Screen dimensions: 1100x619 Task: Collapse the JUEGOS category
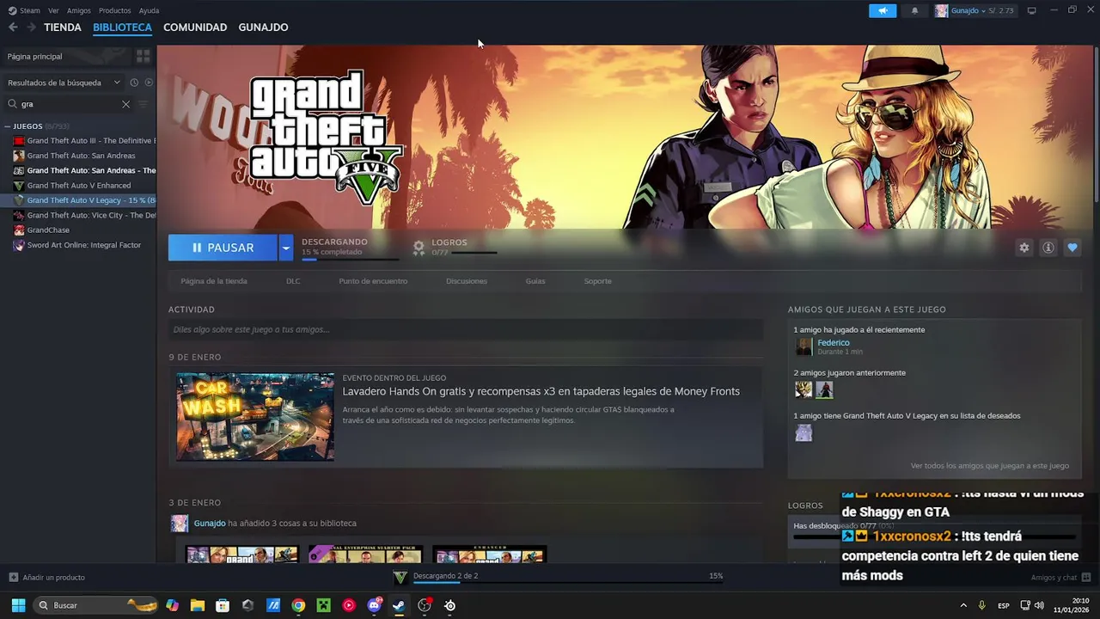coord(8,126)
